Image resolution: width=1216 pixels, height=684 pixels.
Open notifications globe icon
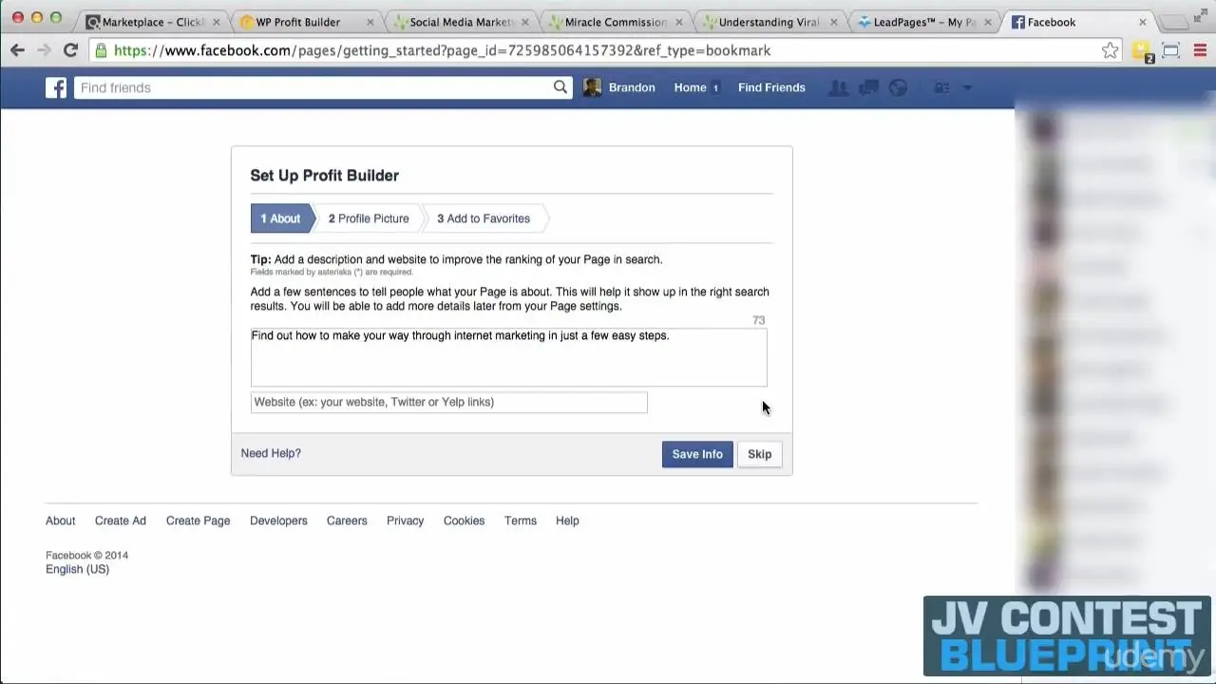click(x=898, y=87)
